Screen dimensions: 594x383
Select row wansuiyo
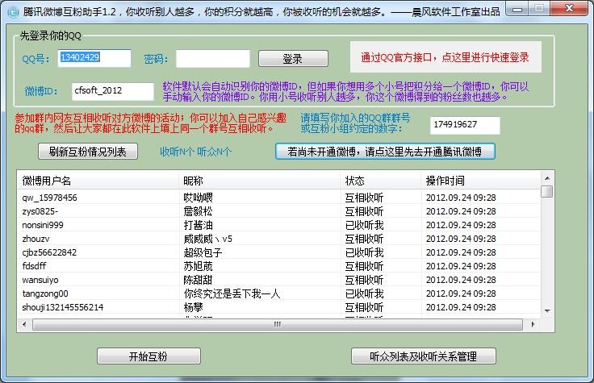[278, 280]
